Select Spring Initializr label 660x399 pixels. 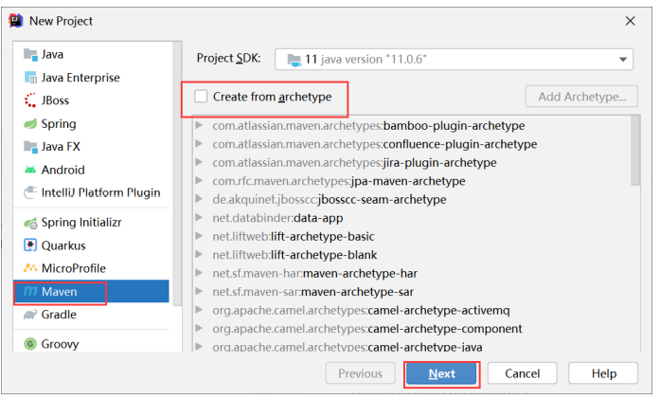point(81,223)
